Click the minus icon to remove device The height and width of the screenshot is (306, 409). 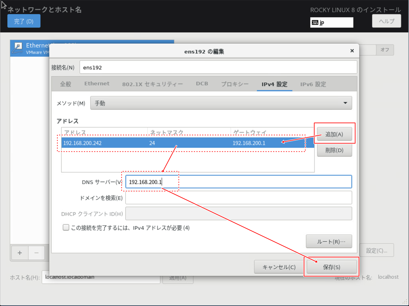coord(36,253)
